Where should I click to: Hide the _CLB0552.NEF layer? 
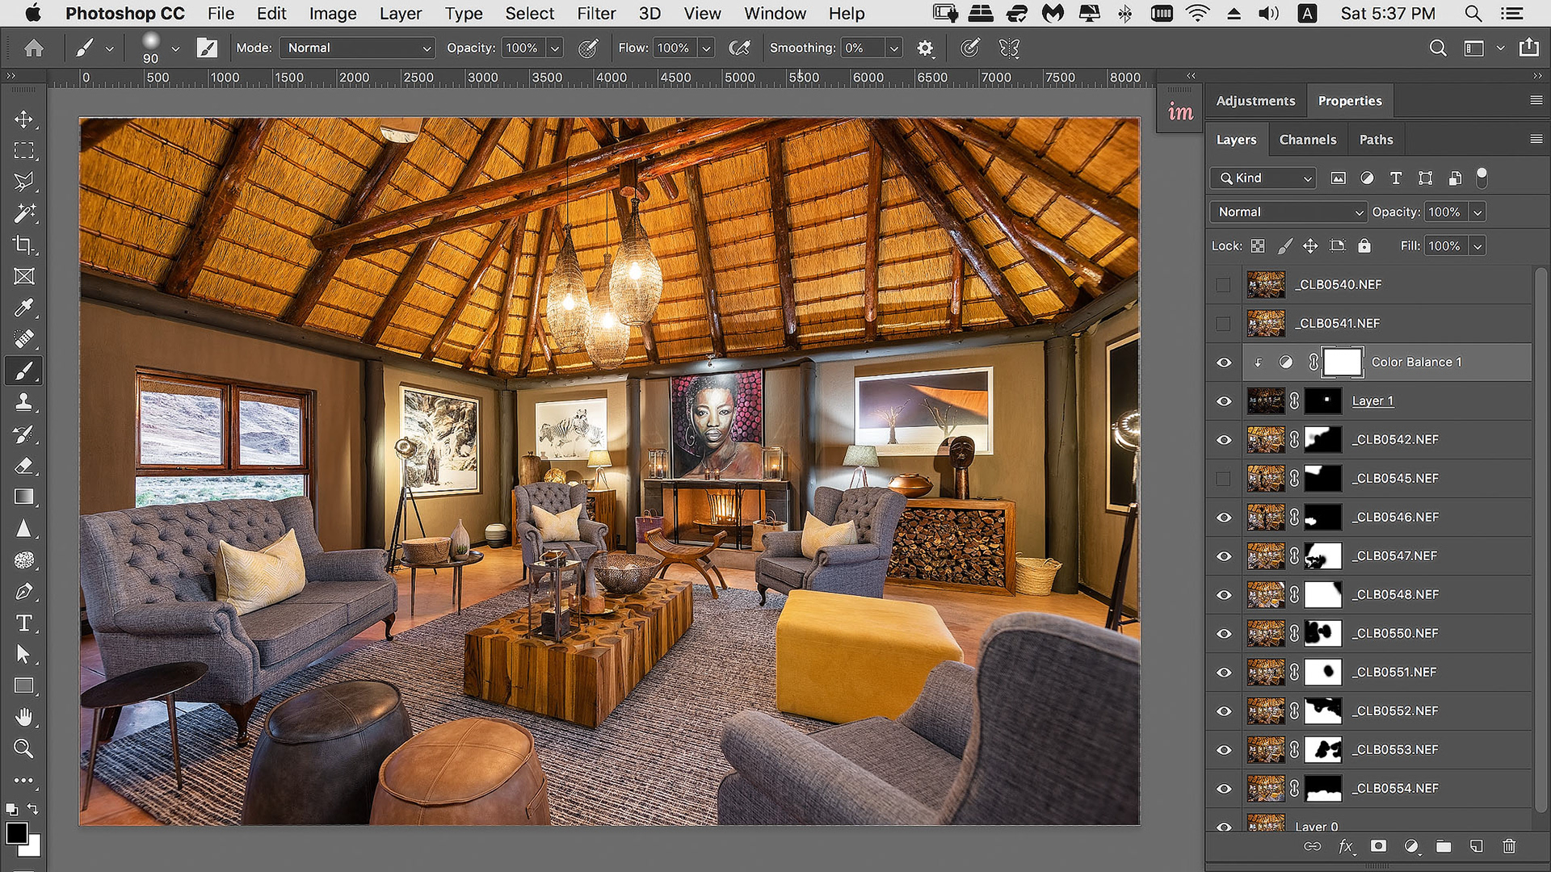1224,711
